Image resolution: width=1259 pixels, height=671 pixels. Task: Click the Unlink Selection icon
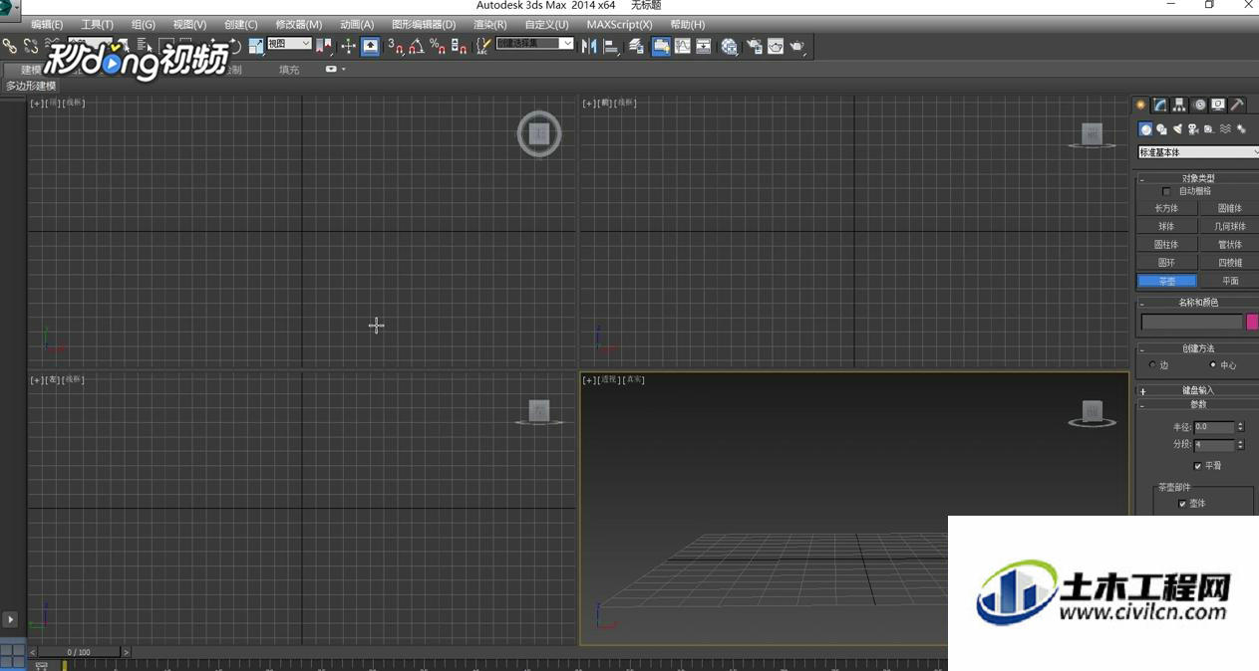pyautogui.click(x=31, y=46)
